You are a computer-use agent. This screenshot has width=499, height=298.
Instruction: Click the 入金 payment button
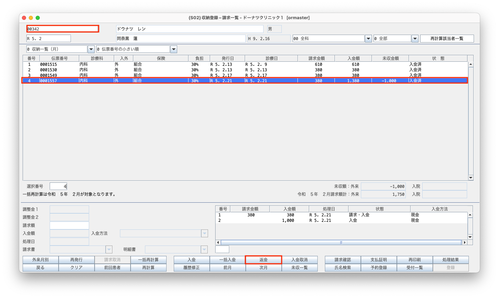point(192,260)
